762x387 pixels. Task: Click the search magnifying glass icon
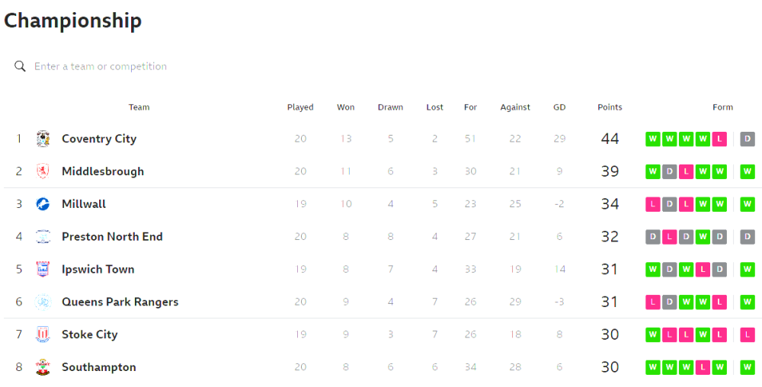tap(21, 66)
